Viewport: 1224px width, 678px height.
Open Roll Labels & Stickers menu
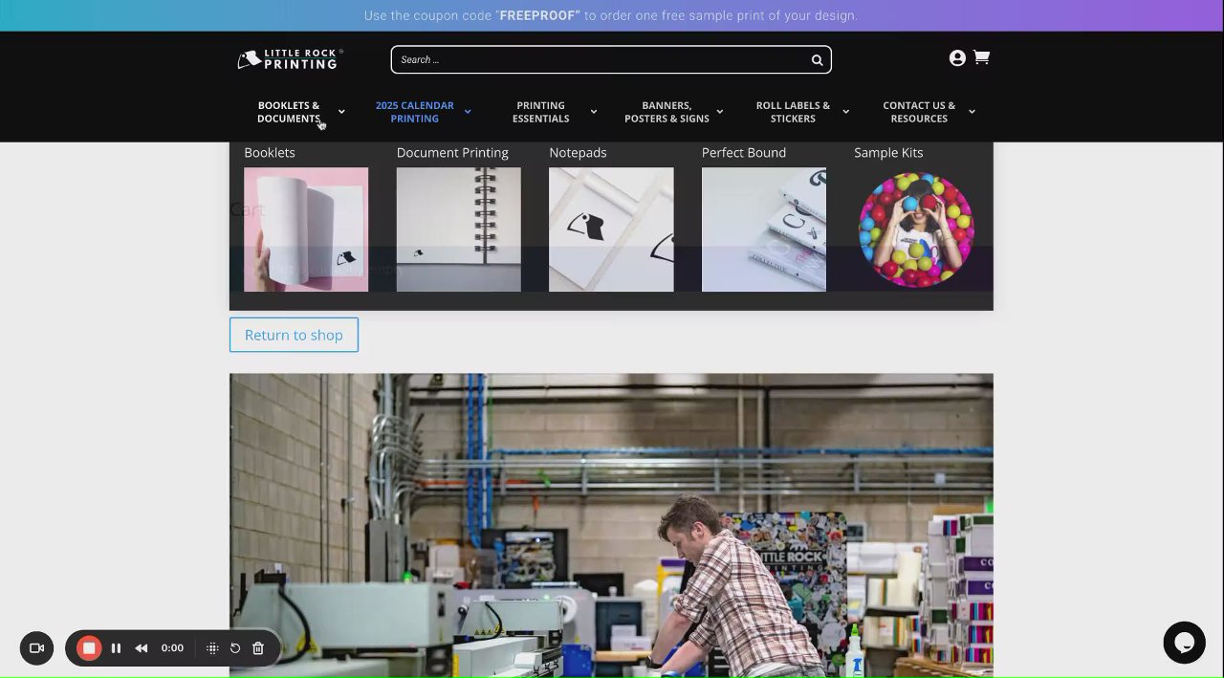793,112
